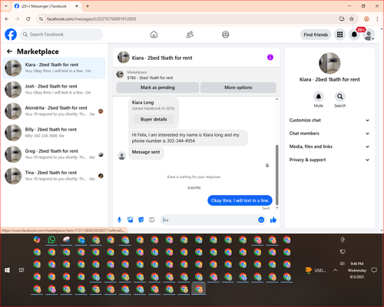Click the Okay thnx sent message bubble
Screen dimensions: 384x307
[240, 200]
